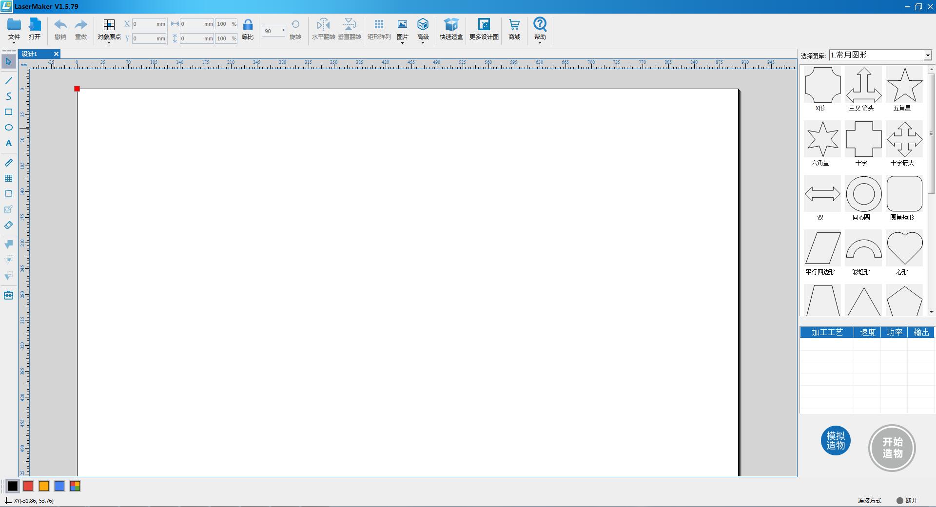Open the shape library dropdown

[x=927, y=56]
